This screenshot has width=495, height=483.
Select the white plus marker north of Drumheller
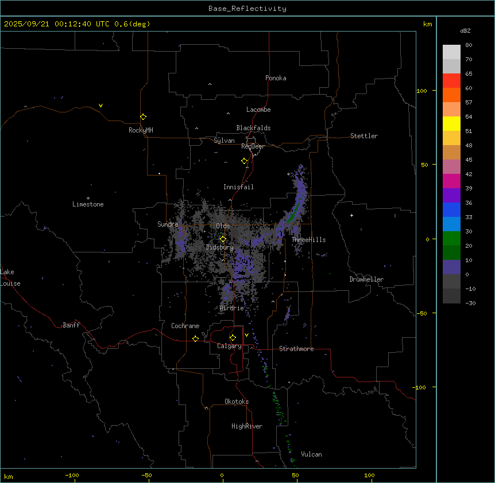click(x=352, y=215)
